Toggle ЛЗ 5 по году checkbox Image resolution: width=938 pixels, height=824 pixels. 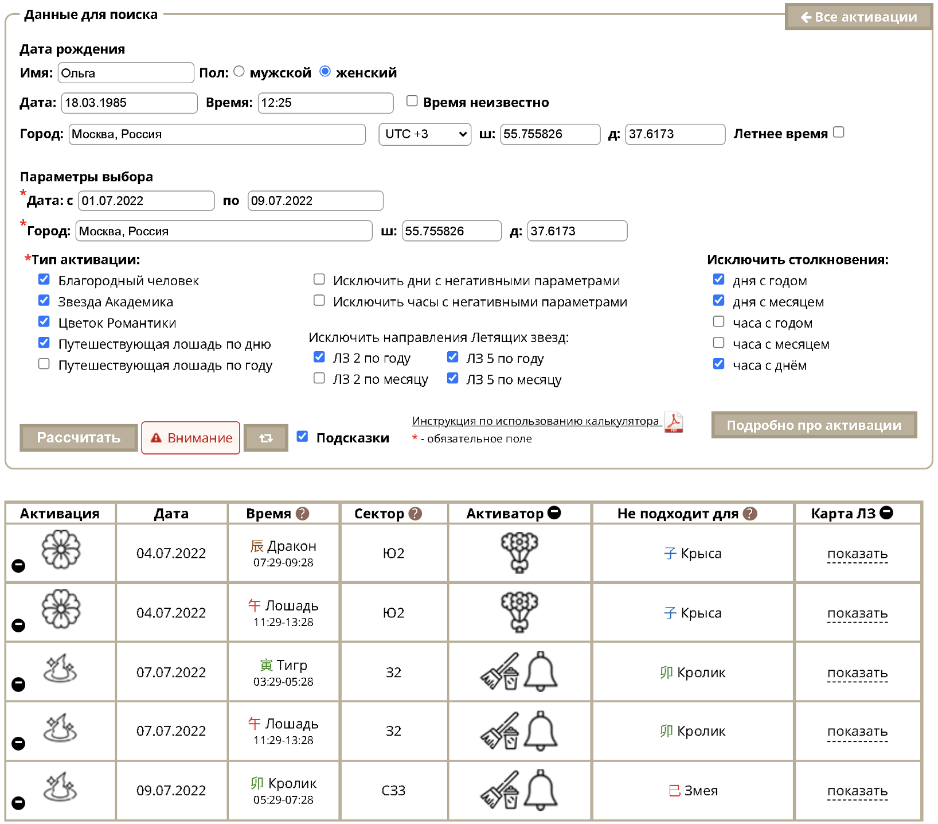453,357
